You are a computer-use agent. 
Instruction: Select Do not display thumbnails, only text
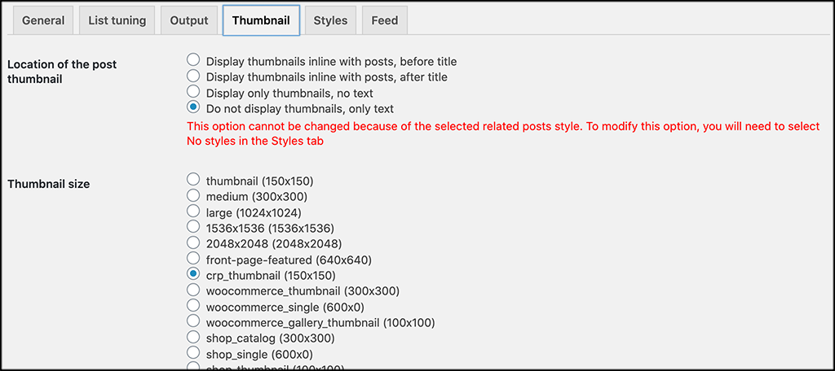pyautogui.click(x=193, y=107)
